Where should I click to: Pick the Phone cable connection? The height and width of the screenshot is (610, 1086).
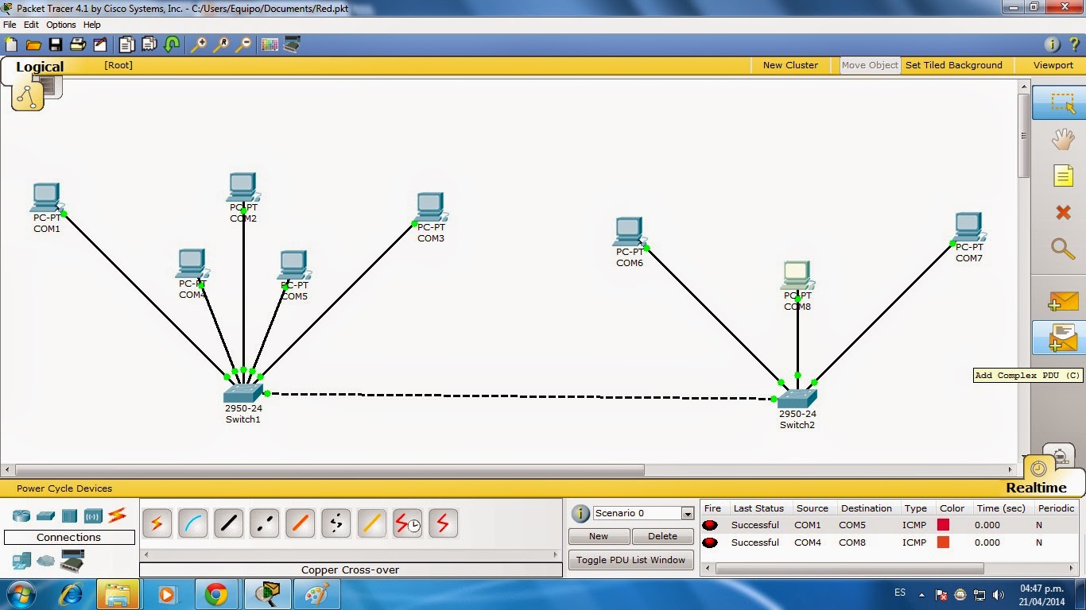pyautogui.click(x=335, y=523)
